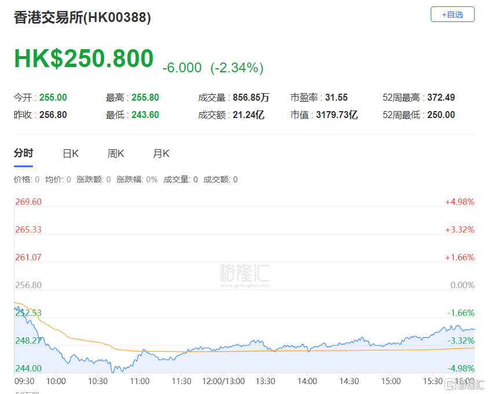This screenshot has height=394, width=488.
Task: Click the +1.66% percent axis label
Action: pos(460,257)
